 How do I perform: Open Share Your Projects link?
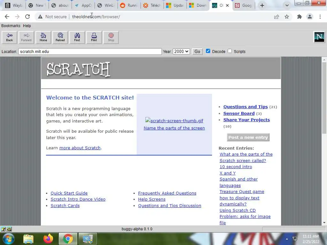click(247, 120)
